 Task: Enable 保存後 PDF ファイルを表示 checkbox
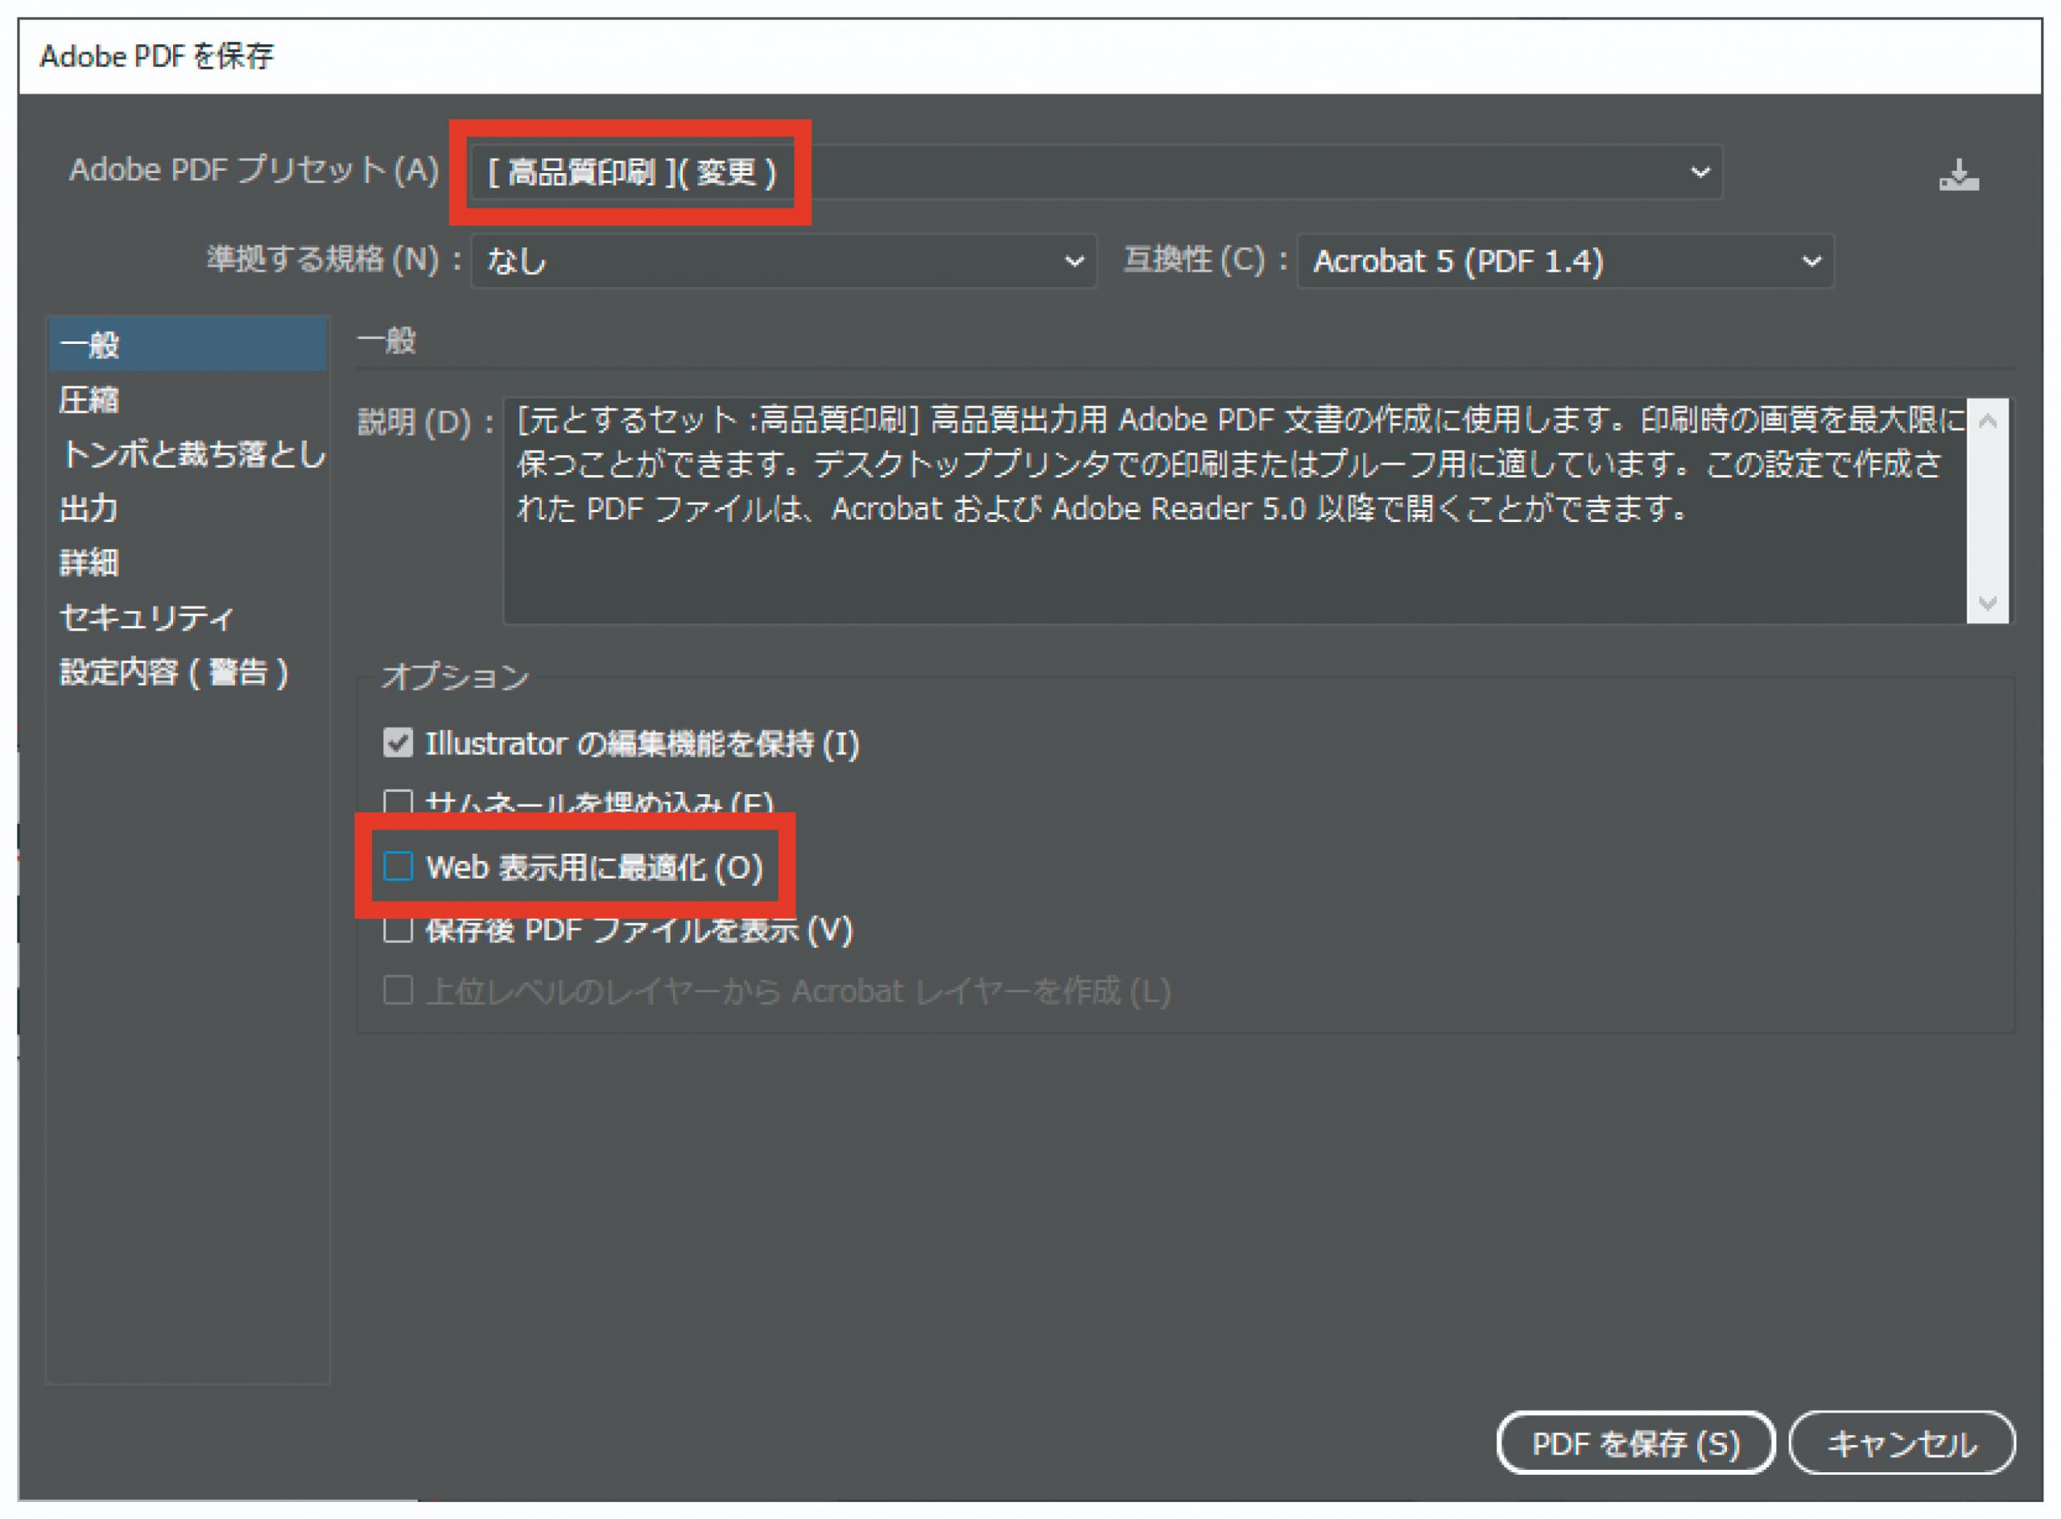click(398, 929)
